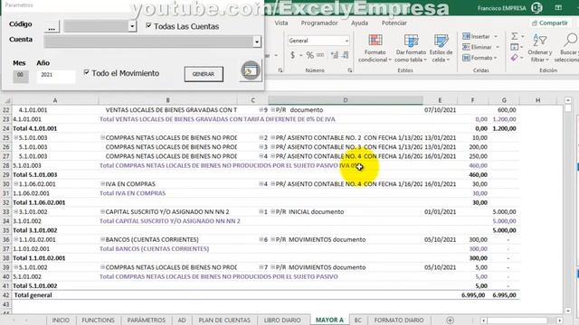Open the Código dropdown arrow
This screenshot has width=579, height=325.
[x=132, y=26]
